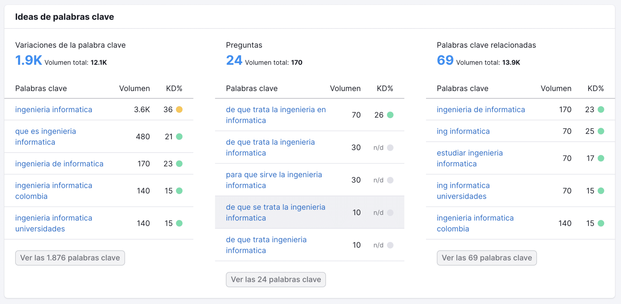Click the gray n/d indicator for de que trata la ingenieria informatica
Screen dimensions: 621x304
[391, 147]
